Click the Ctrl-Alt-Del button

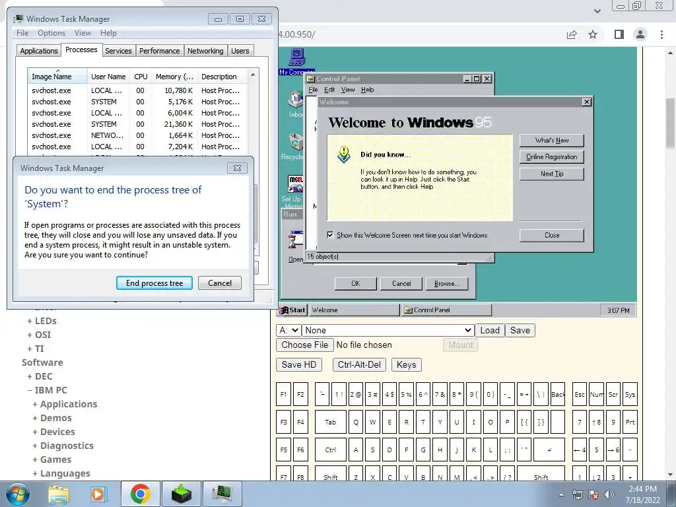359,364
